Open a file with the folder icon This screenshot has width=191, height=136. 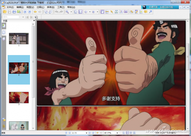point(5,12)
